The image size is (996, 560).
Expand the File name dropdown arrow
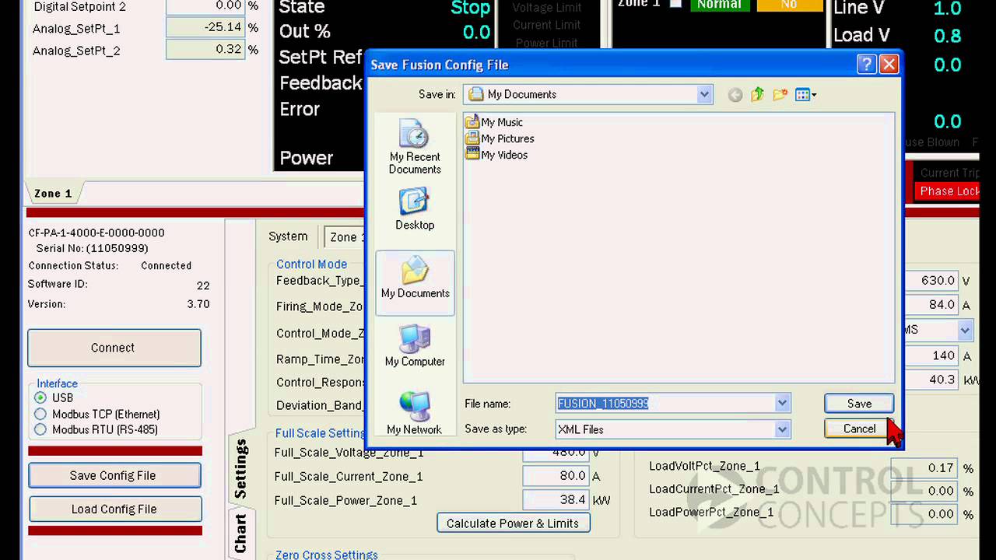coord(782,404)
